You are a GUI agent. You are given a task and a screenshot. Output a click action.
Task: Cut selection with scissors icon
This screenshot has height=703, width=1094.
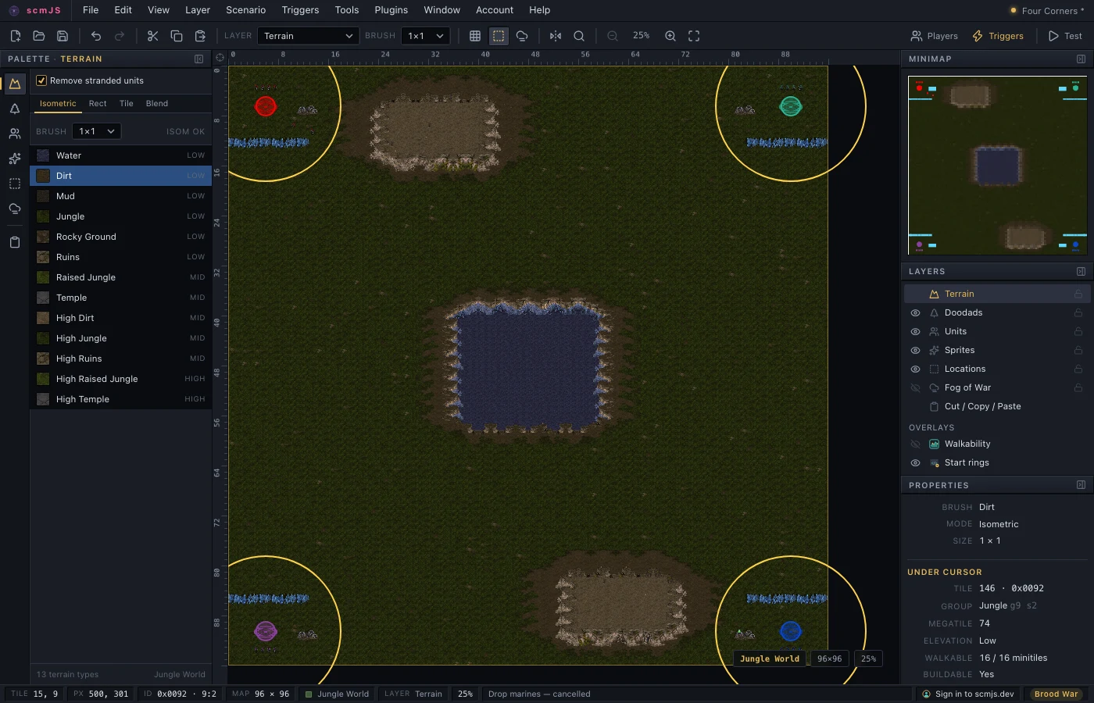point(152,36)
